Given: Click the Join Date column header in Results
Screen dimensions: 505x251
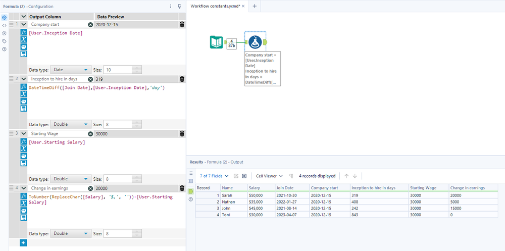Looking at the screenshot, I should pos(292,188).
